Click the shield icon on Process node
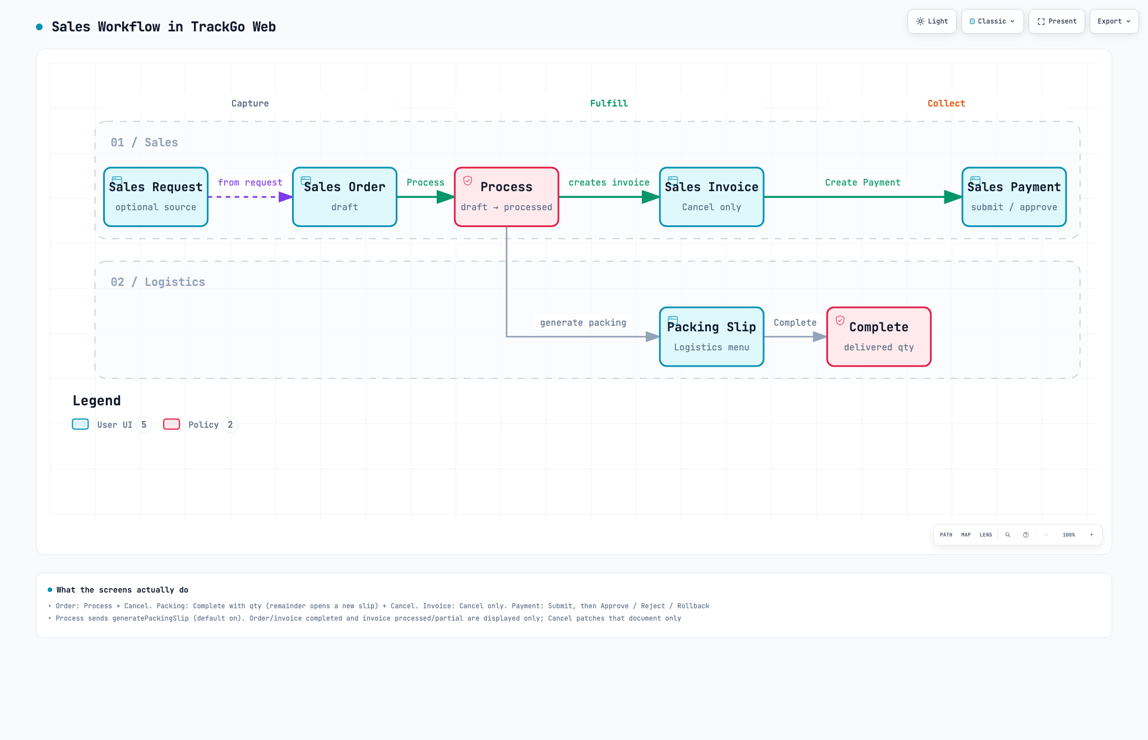 467,181
